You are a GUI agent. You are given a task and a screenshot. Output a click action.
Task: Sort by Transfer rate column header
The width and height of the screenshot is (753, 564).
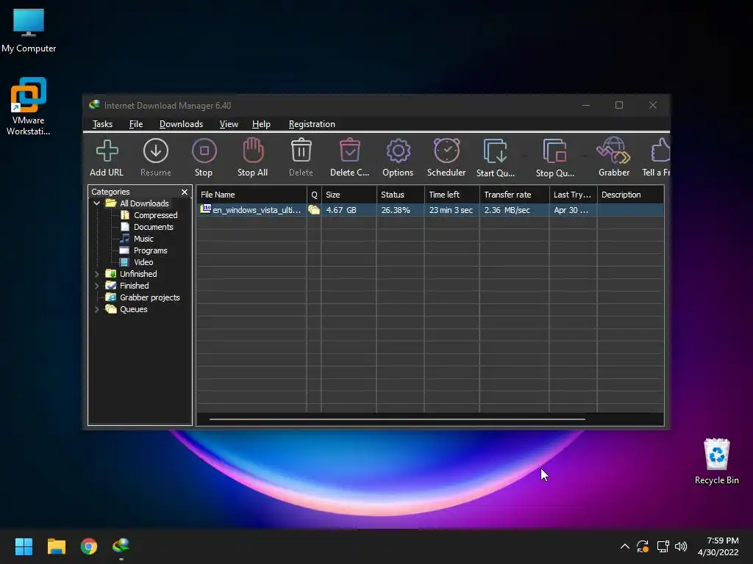coord(514,195)
